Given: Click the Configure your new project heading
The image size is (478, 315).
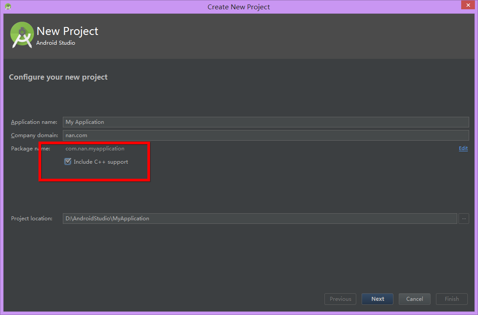Looking at the screenshot, I should click(58, 77).
